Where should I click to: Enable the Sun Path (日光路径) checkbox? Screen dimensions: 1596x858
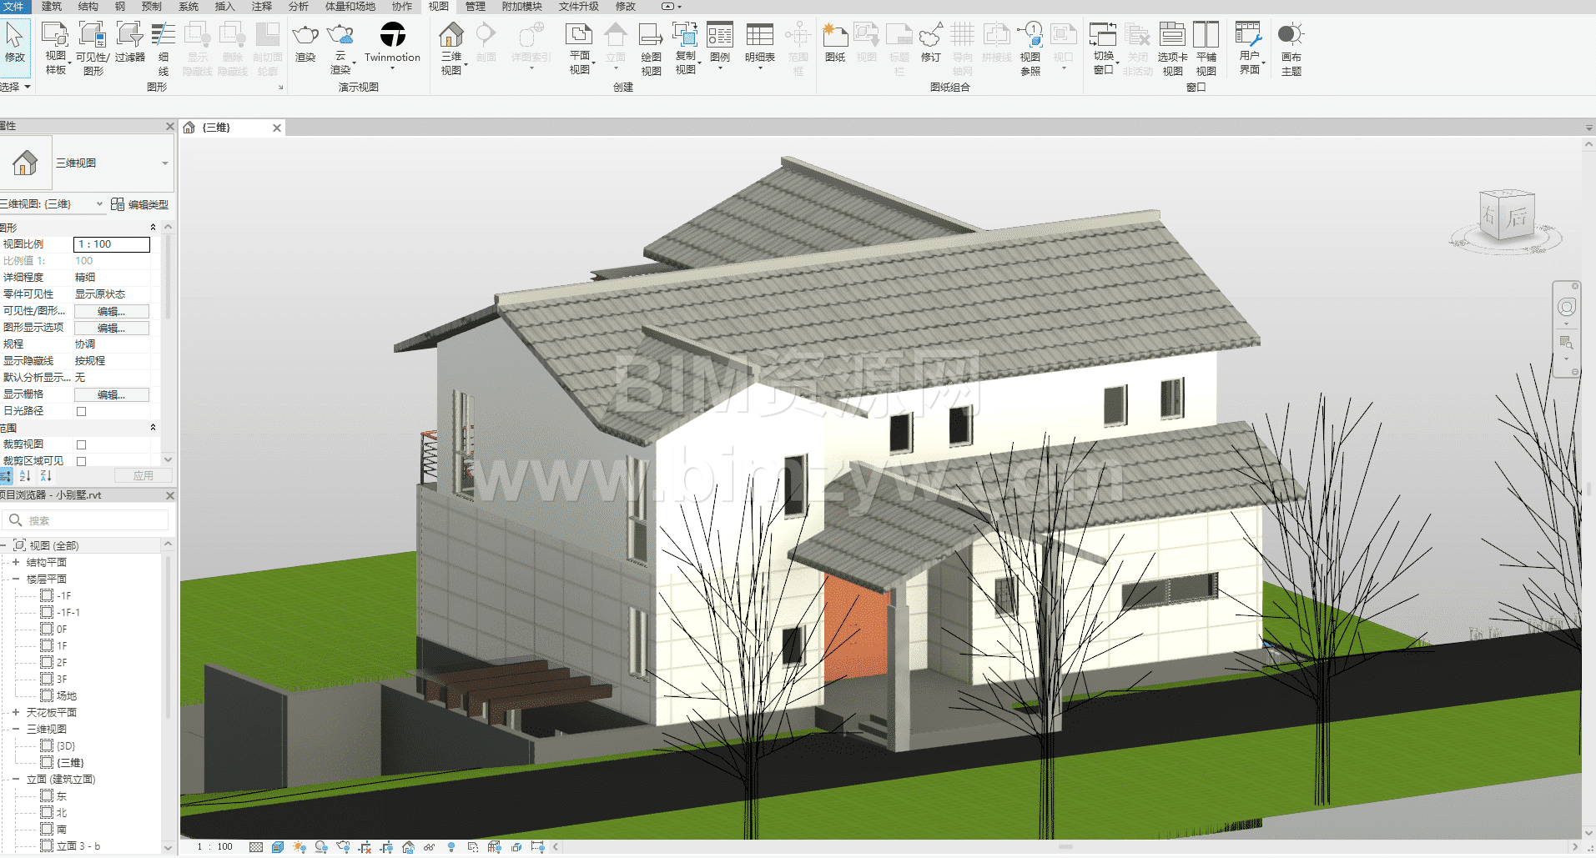click(82, 411)
